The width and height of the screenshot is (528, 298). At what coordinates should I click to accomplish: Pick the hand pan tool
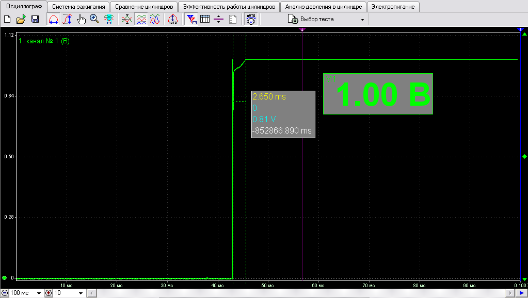click(81, 19)
